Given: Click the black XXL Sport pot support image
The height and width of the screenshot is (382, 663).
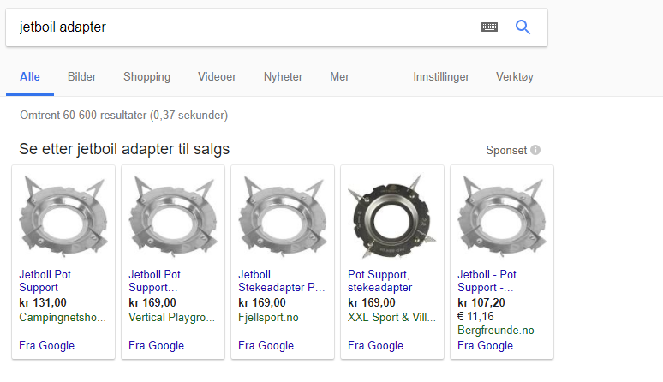Looking at the screenshot, I should coord(391,215).
